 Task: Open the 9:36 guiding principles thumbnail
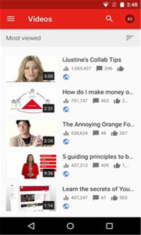[x=31, y=166]
